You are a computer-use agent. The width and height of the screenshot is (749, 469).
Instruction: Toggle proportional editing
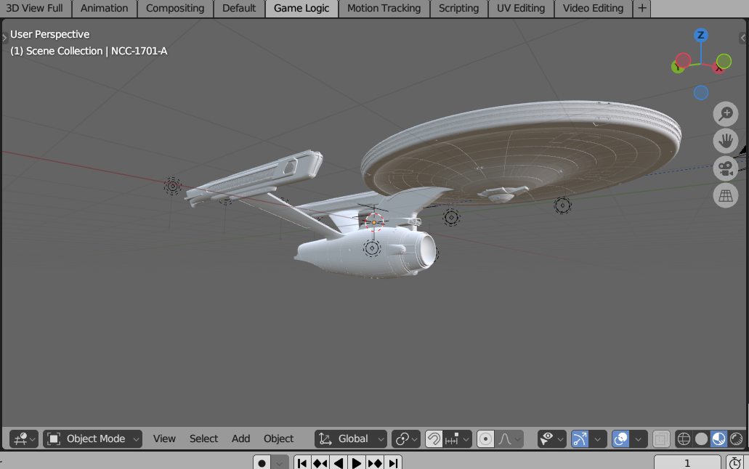pyautogui.click(x=485, y=439)
